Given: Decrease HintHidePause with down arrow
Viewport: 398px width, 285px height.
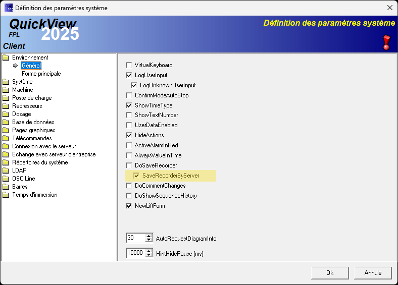Looking at the screenshot, I should pyautogui.click(x=149, y=255).
